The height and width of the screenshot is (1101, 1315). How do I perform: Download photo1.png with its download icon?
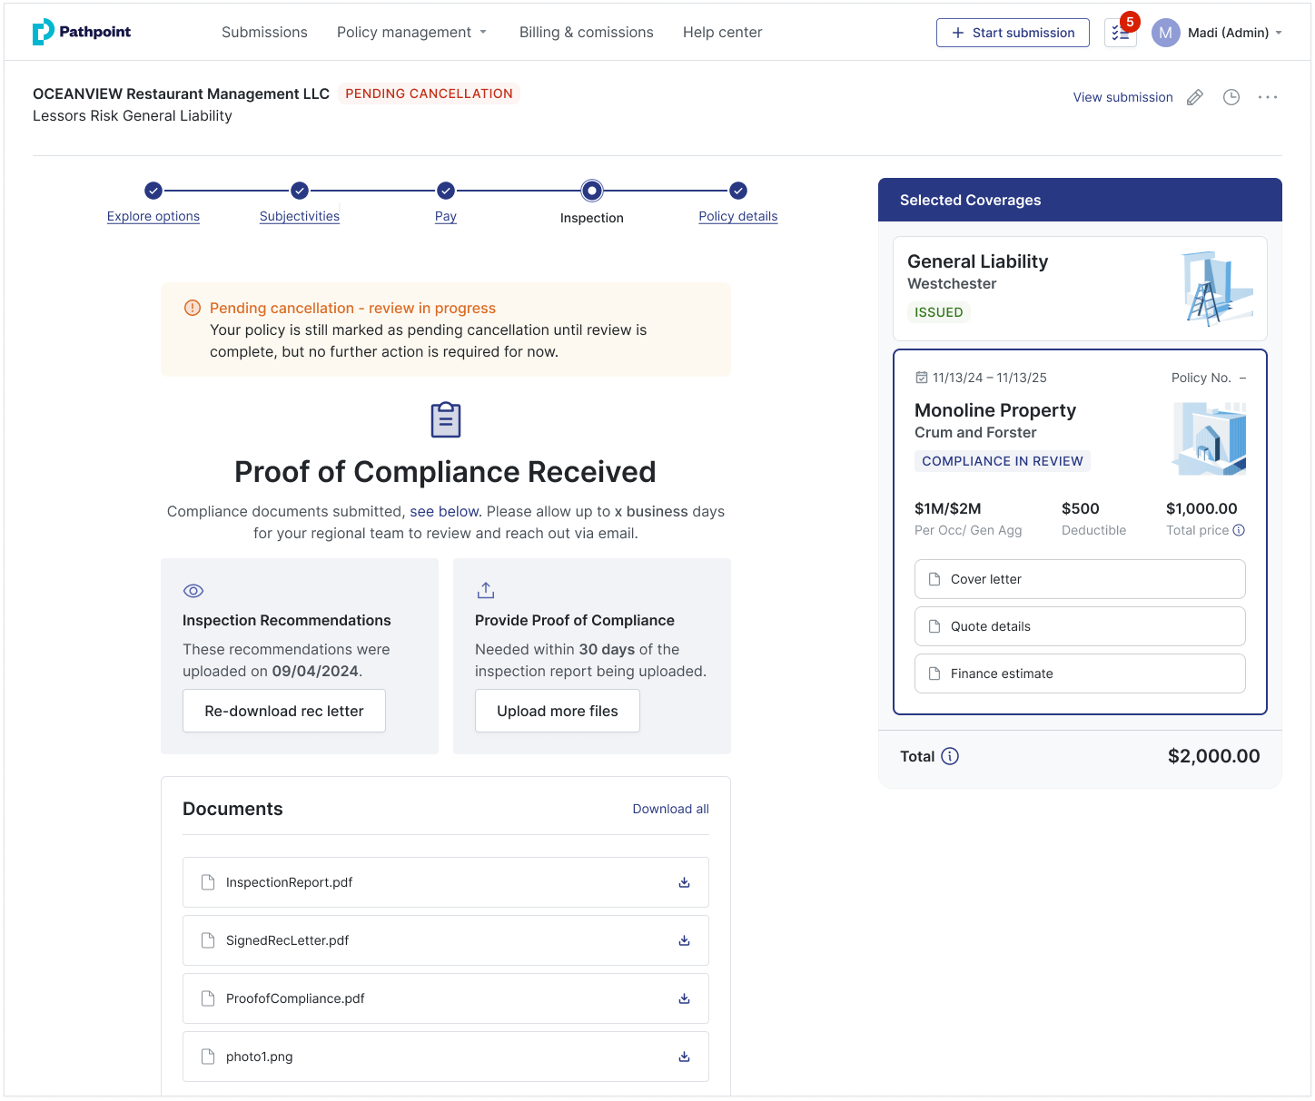(x=685, y=1057)
